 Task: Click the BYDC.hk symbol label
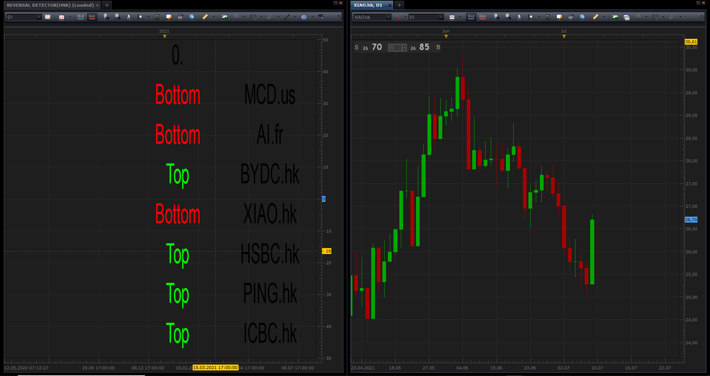pyautogui.click(x=270, y=174)
